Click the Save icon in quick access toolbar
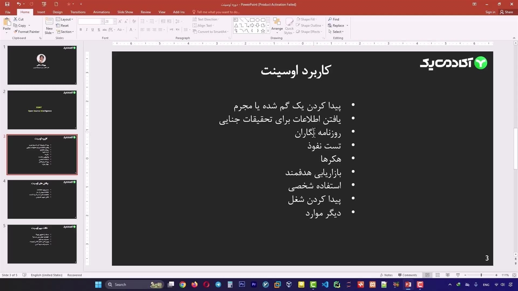This screenshot has height=291, width=518. pyautogui.click(x=7, y=4)
